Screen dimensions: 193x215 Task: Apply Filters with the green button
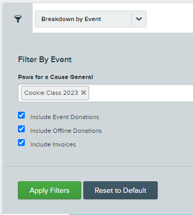click(x=50, y=190)
